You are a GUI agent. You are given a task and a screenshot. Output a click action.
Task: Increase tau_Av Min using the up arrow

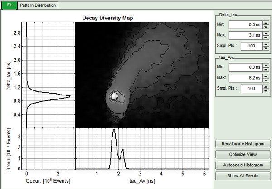tap(265, 64)
